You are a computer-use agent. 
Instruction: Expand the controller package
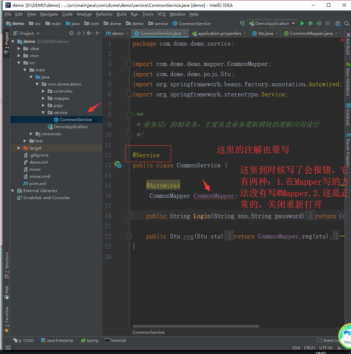pos(43,91)
